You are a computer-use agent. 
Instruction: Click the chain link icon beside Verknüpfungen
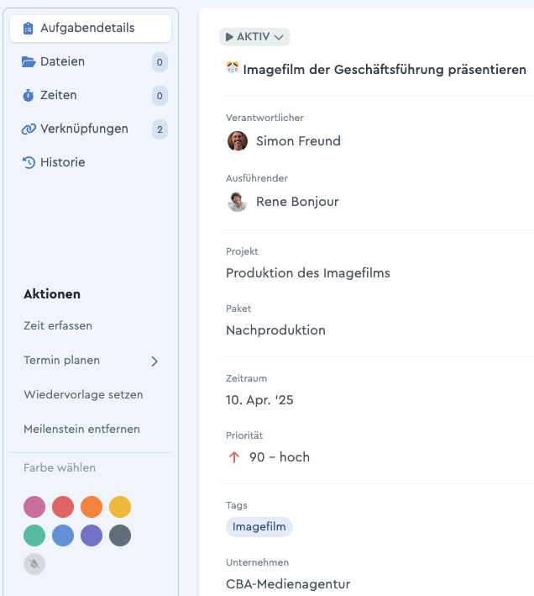(x=29, y=129)
